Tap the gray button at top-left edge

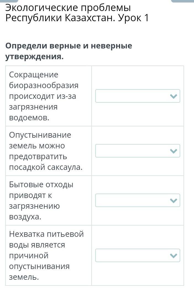coord(9,1)
